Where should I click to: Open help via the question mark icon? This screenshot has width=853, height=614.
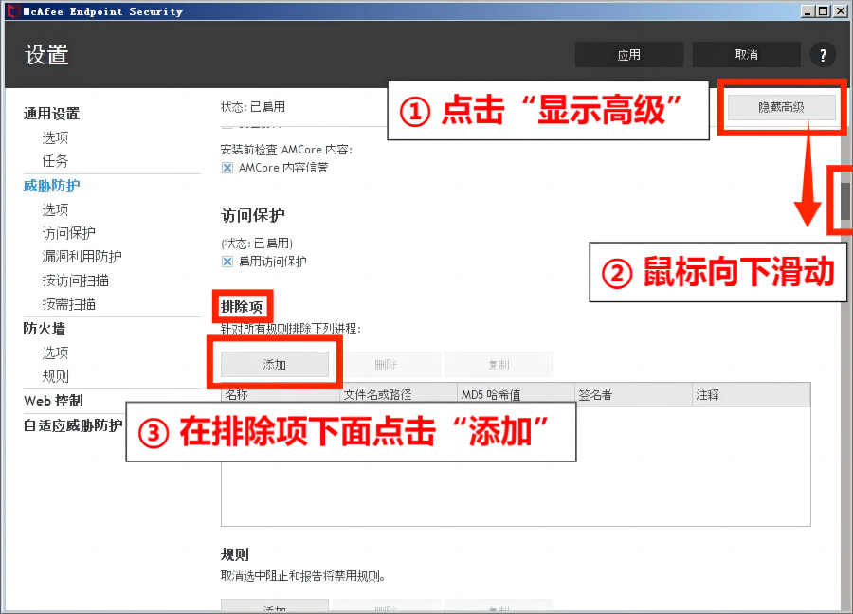tap(823, 55)
